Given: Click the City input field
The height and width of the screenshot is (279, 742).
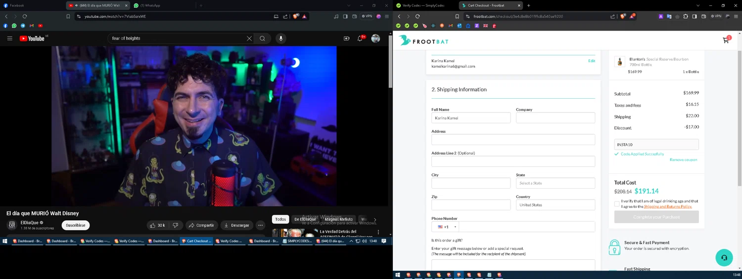Looking at the screenshot, I should tap(471, 183).
